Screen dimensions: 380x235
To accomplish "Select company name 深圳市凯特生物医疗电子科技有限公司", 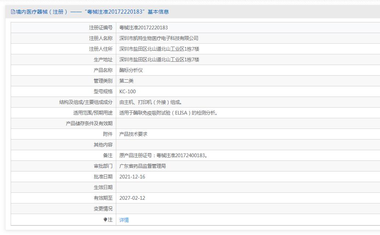I will [159, 38].
